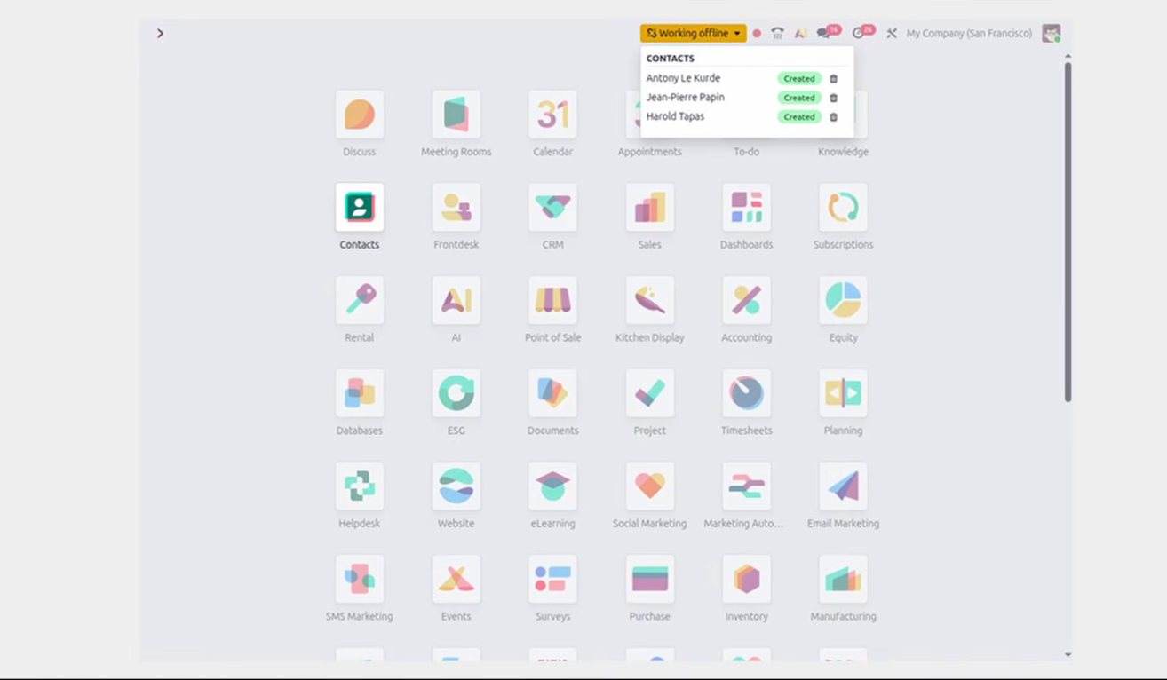Launch the Project app
The width and height of the screenshot is (1167, 680).
(650, 393)
